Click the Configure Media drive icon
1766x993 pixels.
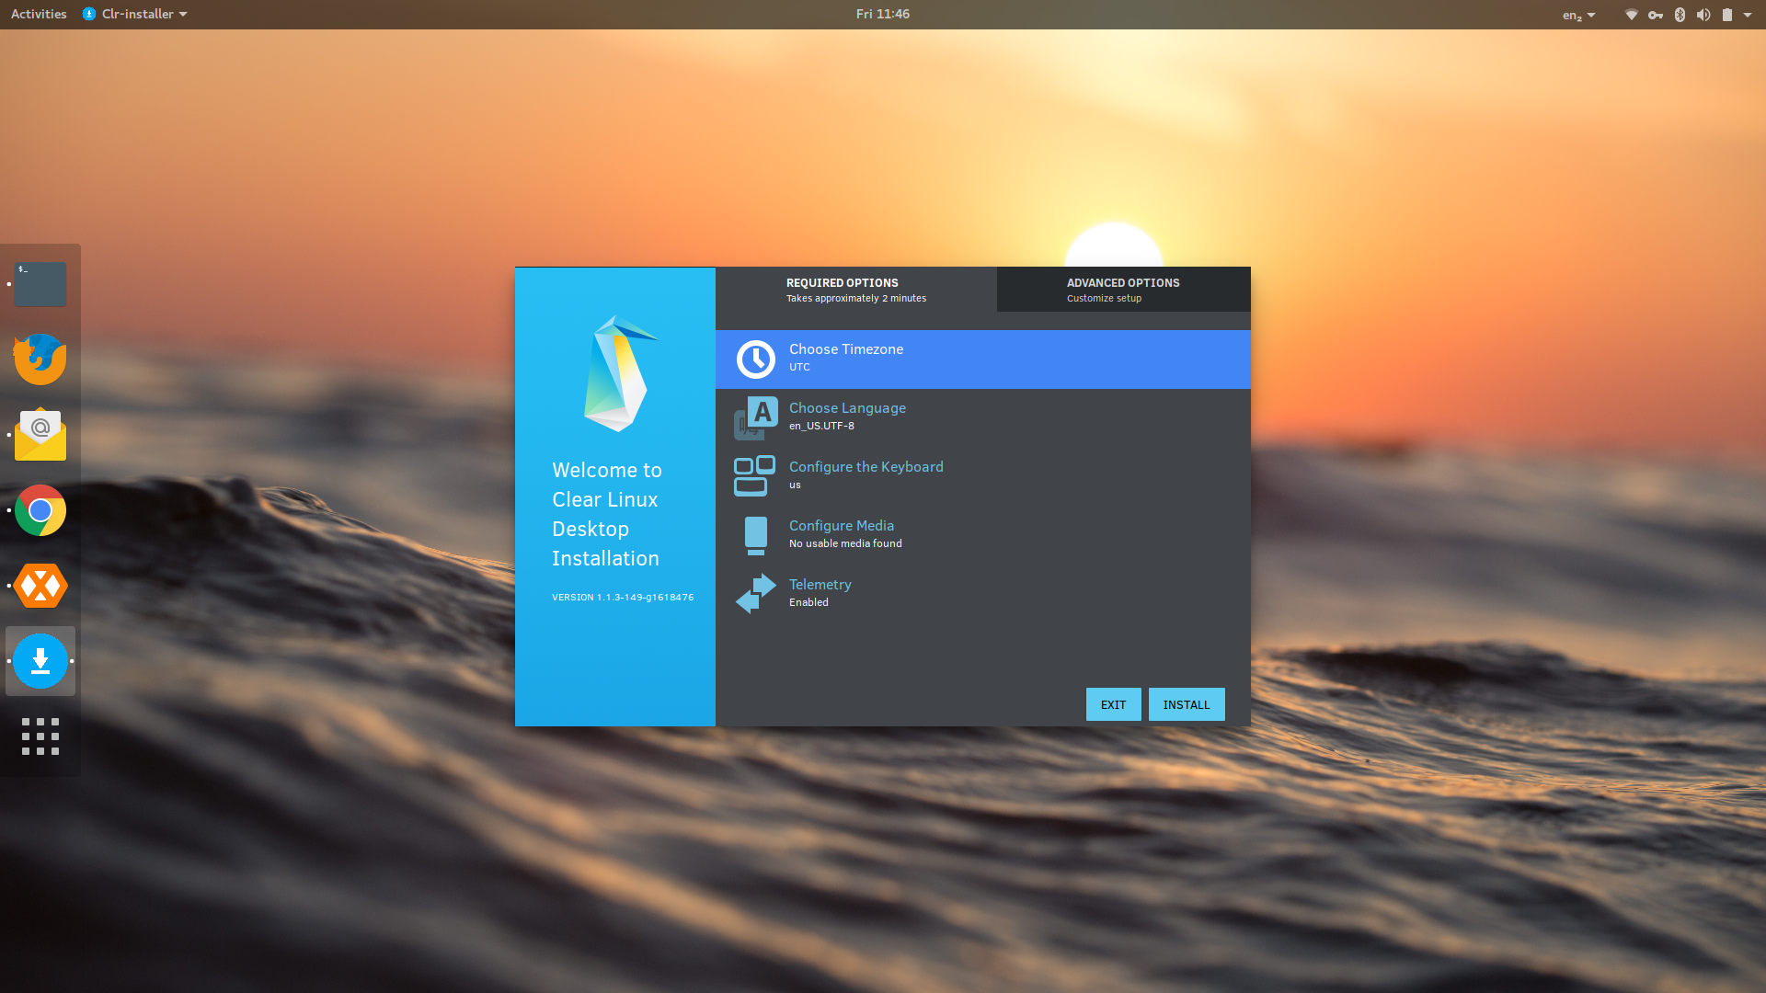755,535
